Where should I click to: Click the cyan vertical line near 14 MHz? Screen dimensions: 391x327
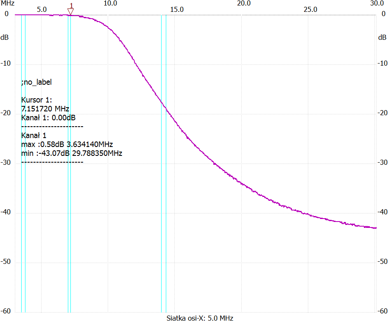pyautogui.click(x=162, y=169)
